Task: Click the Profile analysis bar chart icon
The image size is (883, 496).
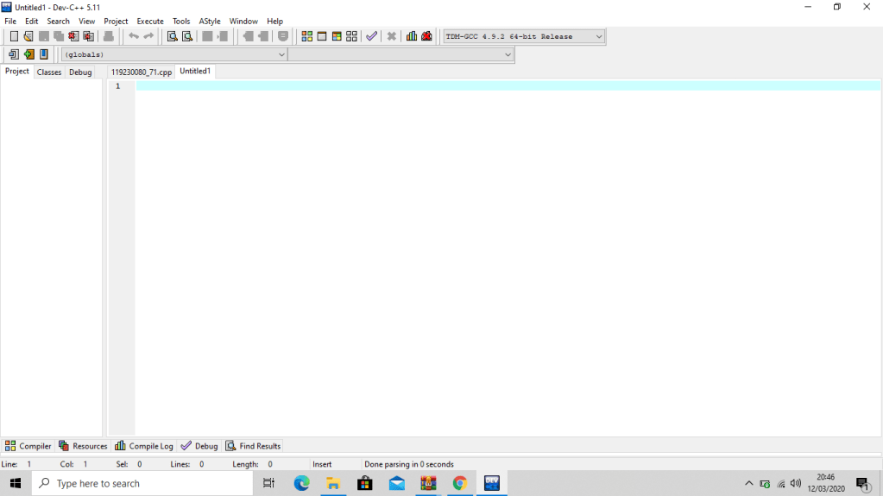Action: coord(412,36)
